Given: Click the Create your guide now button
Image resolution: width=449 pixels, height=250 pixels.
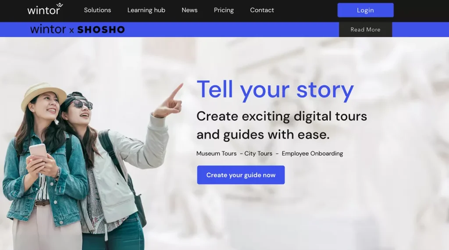Looking at the screenshot, I should point(241,175).
